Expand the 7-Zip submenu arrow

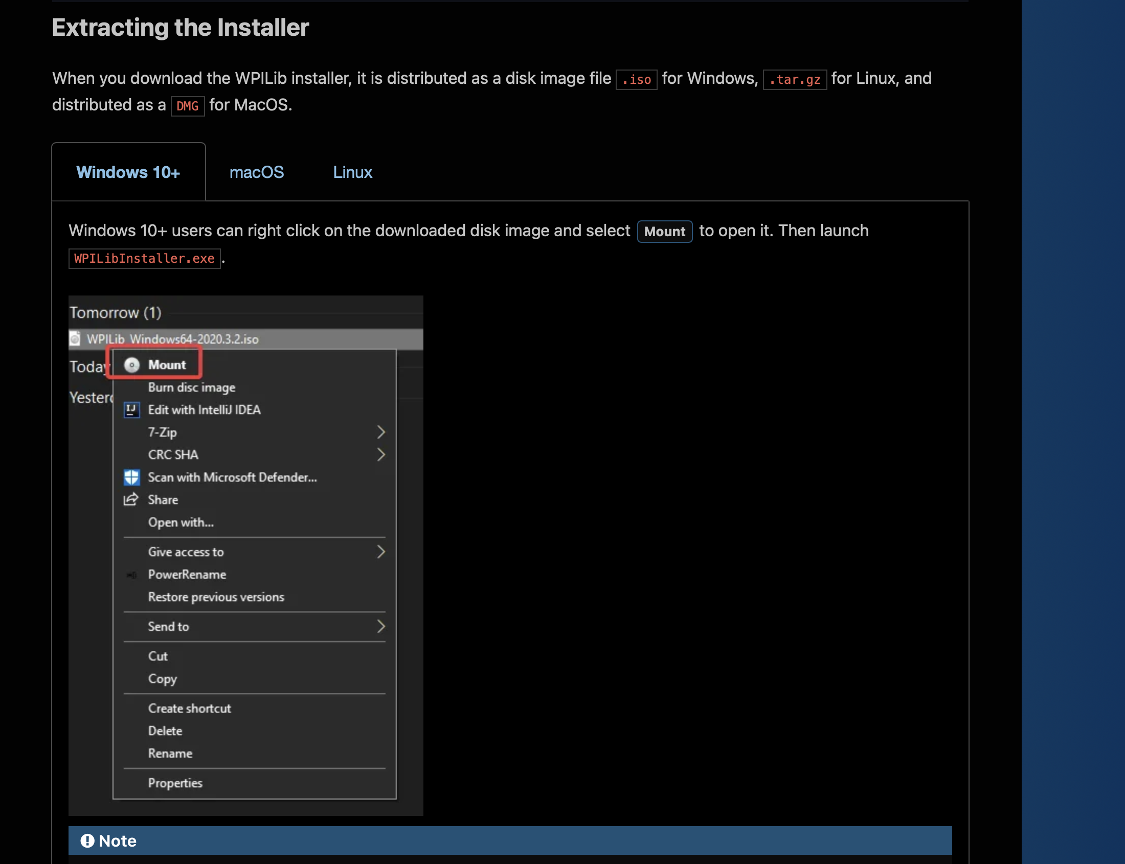coord(380,432)
